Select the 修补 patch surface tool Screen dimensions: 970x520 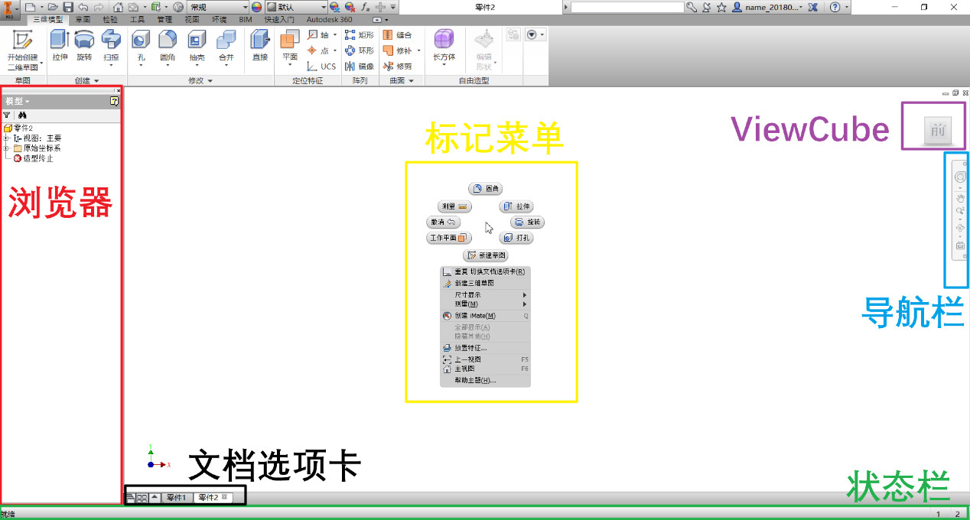[x=398, y=50]
